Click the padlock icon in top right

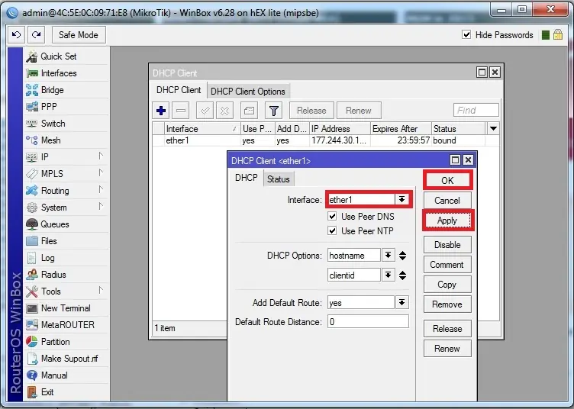coord(558,35)
